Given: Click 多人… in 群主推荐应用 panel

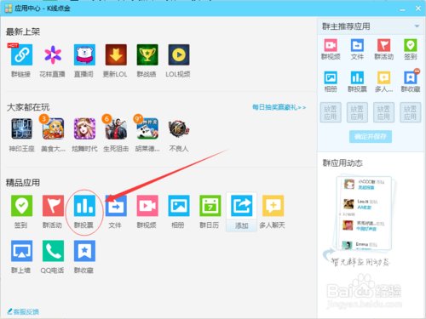Looking at the screenshot, I should coord(383,77).
